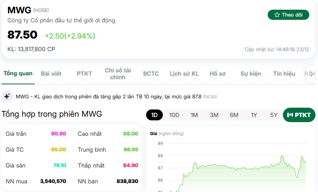This screenshot has width=318, height=192.
Task: Open the BCTC tab
Action: [151, 73]
